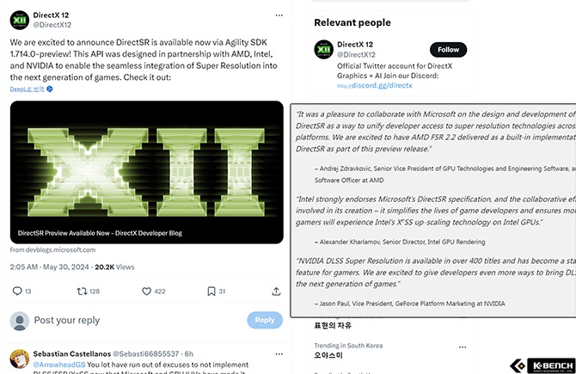Click Sebastian Castellanos' profile avatar
This screenshot has height=374, width=576.
tap(19, 359)
